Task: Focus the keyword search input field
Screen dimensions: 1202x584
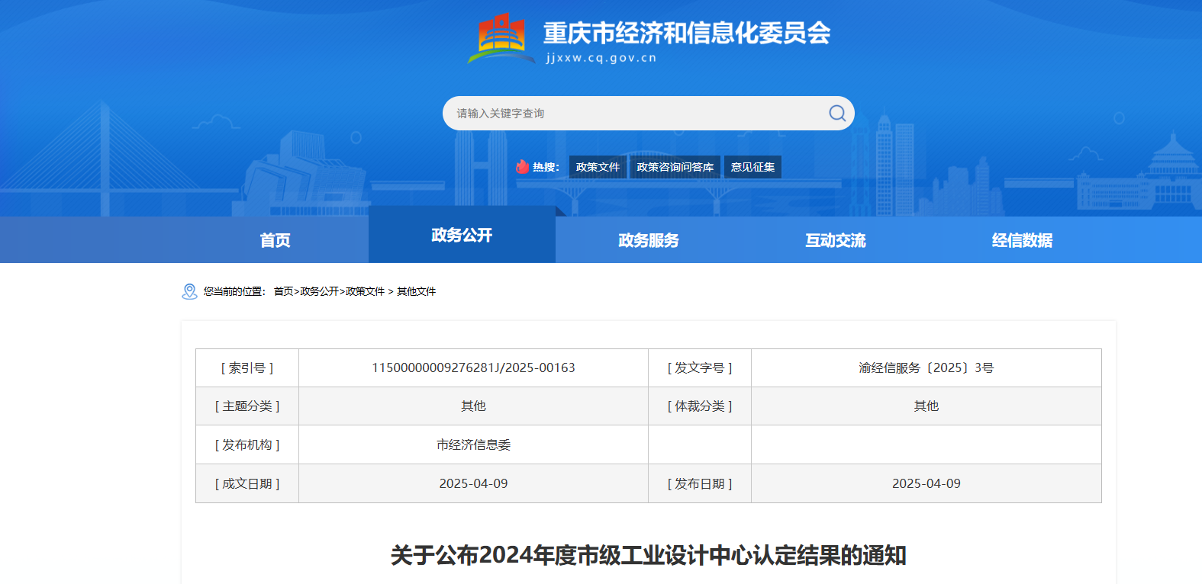Action: 633,114
